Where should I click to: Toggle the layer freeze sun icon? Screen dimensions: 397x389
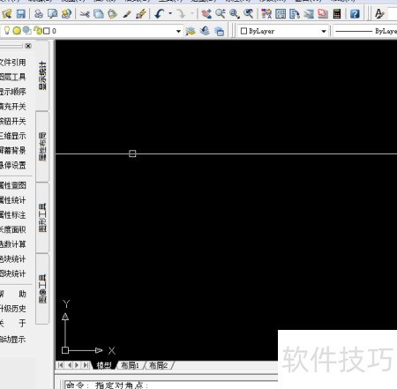17,30
